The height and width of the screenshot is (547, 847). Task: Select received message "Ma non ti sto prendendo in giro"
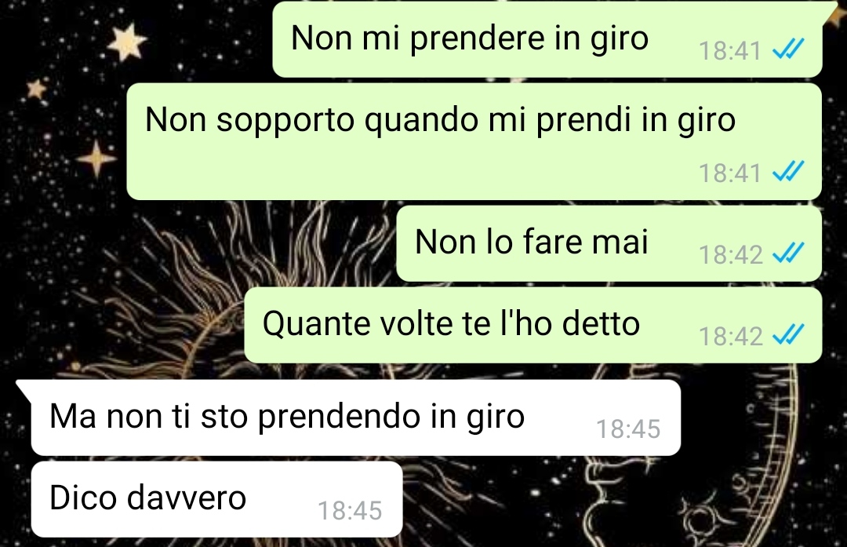[x=355, y=418]
